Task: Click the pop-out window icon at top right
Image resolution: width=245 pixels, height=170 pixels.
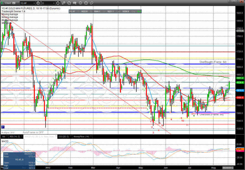Action: [230, 1]
